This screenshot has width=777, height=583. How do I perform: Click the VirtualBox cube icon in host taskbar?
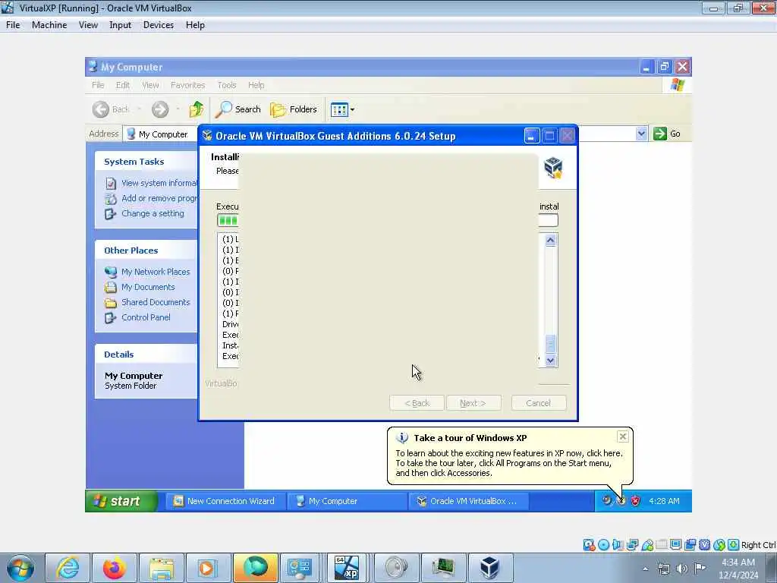click(x=489, y=568)
